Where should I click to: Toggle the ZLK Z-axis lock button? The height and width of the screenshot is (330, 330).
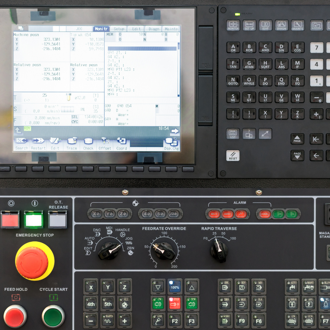click(259, 303)
